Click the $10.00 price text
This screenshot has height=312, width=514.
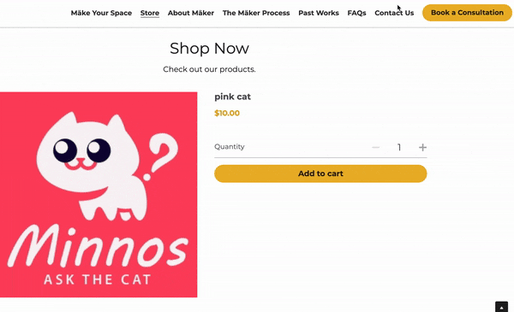(x=227, y=113)
